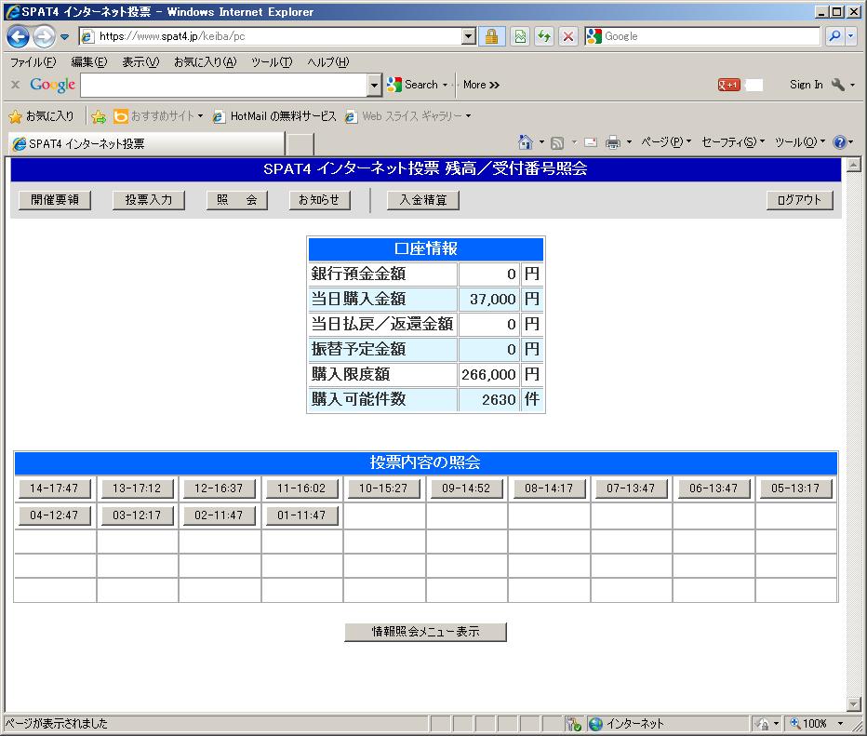This screenshot has height=736, width=867.
Task: Click the 投票入力 button
Action: coord(149,200)
